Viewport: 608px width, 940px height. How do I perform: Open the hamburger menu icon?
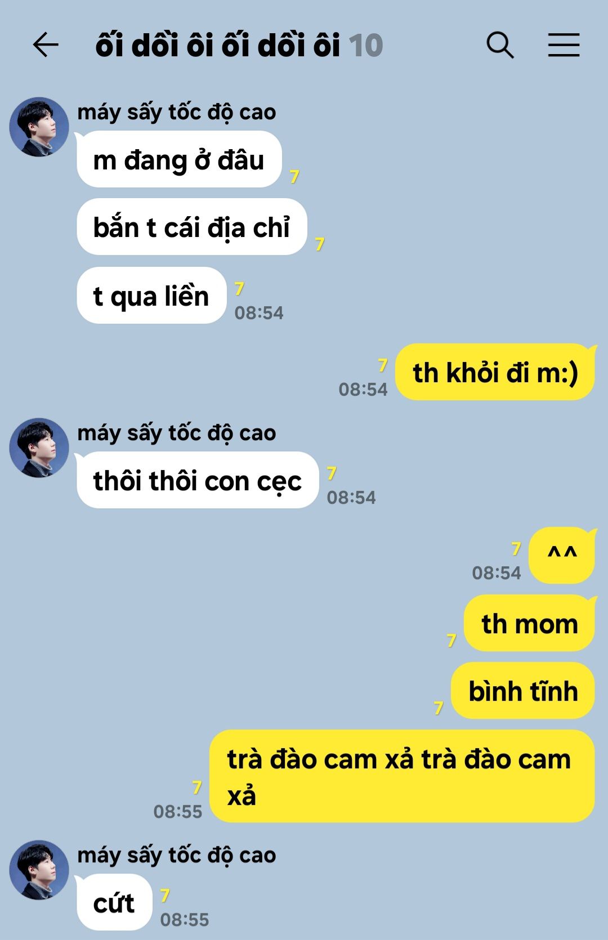pyautogui.click(x=564, y=45)
